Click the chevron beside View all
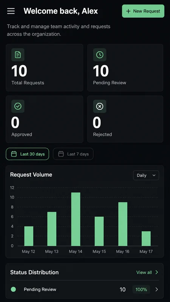Image resolution: width=170 pixels, height=302 pixels. 156,272
